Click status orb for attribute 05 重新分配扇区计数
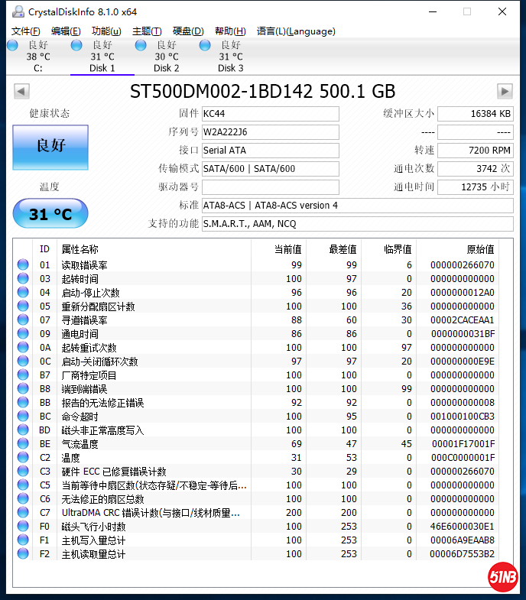Image resolution: width=526 pixels, height=600 pixels. click(x=23, y=306)
